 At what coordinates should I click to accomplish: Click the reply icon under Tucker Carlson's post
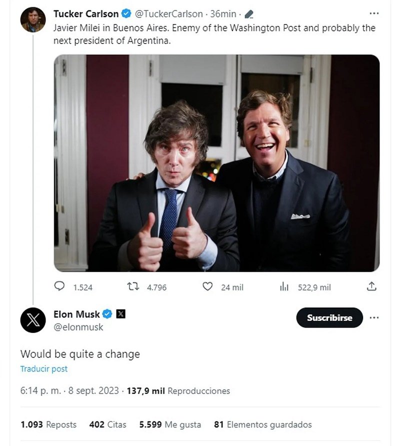click(x=59, y=286)
